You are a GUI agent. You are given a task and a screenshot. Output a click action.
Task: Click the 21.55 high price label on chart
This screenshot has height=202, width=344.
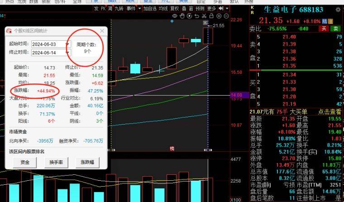[x=219, y=26]
